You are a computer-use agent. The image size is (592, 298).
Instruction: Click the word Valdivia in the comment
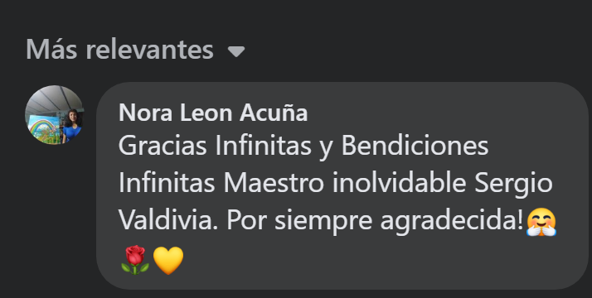168,220
